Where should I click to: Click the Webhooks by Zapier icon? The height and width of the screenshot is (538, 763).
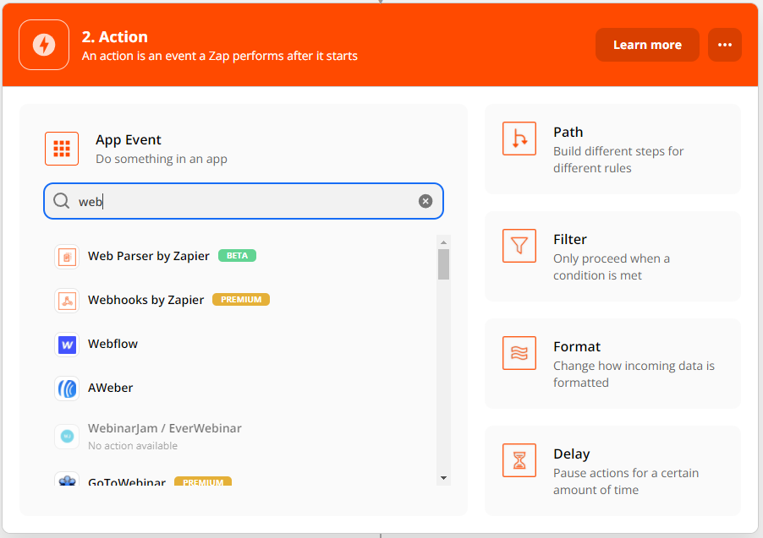[x=67, y=301]
